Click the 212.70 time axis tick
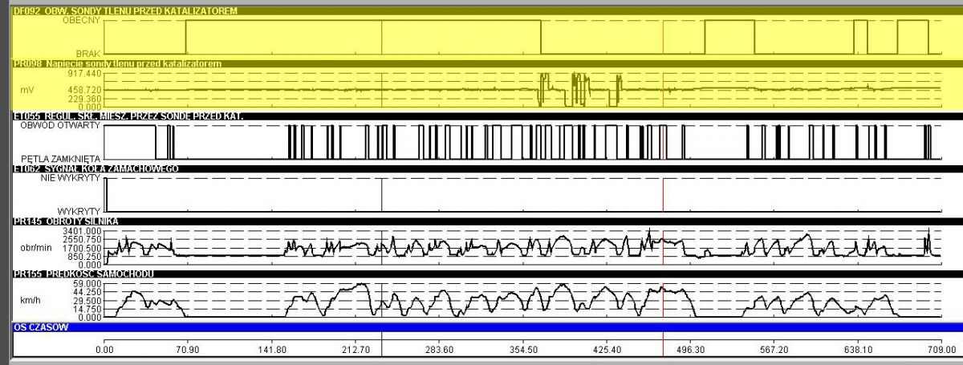Image resolution: width=963 pixels, height=365 pixels. [356, 350]
